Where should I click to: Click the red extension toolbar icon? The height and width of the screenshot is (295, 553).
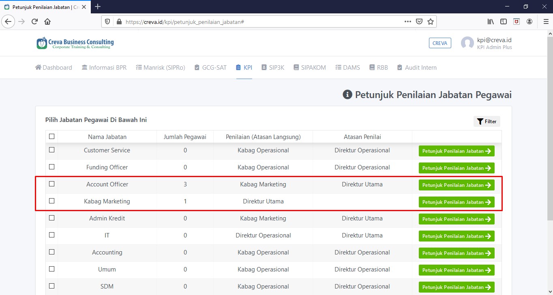click(517, 22)
